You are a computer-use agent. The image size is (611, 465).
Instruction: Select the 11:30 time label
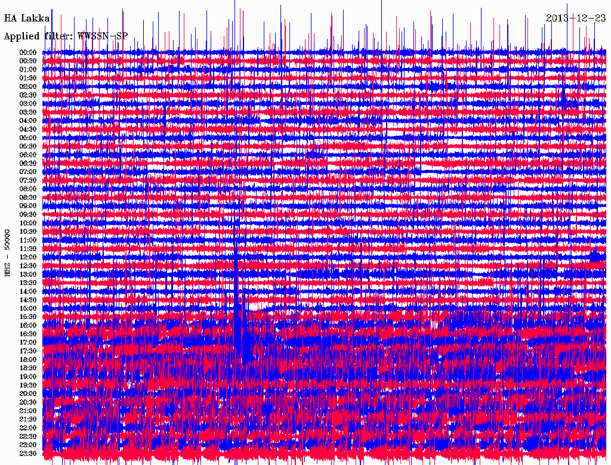[28, 249]
